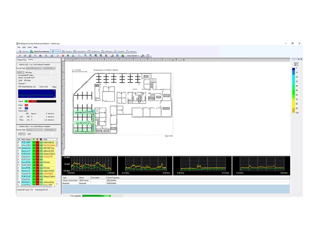Viewport: 319px width, 239px height.
Task: Click the black S/N column header icon
Action: coord(41,140)
